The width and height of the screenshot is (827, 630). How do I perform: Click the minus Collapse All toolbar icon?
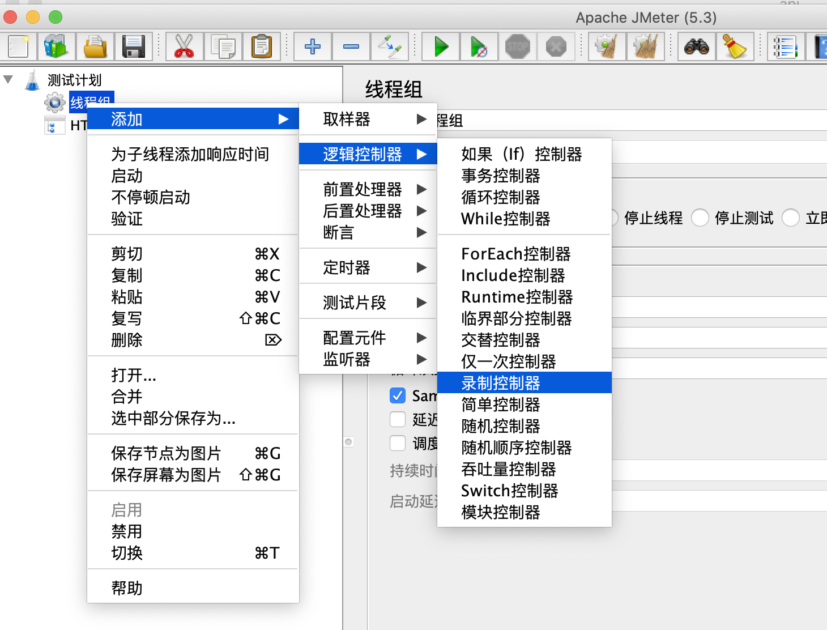(x=351, y=46)
